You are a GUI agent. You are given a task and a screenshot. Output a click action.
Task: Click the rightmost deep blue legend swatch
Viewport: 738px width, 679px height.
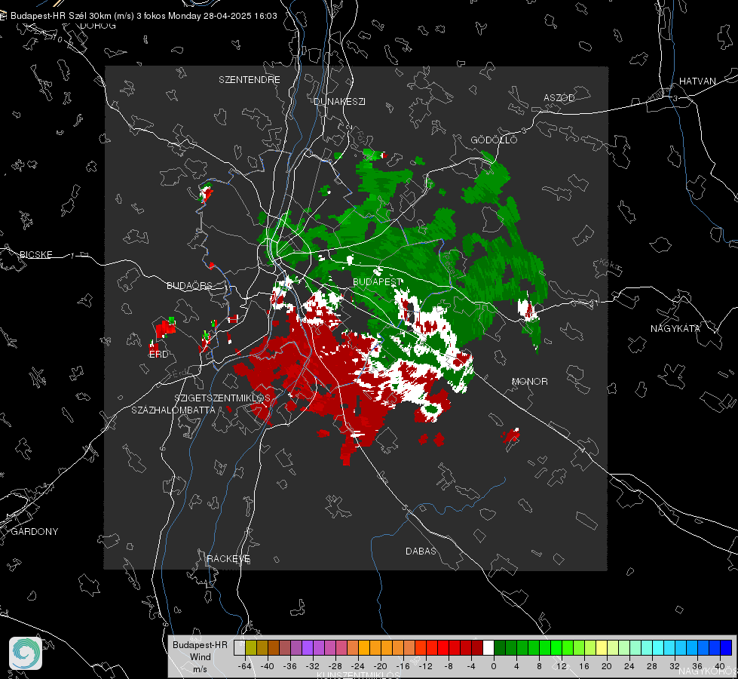[726, 648]
